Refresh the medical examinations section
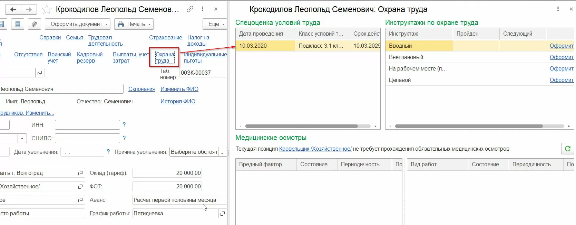Viewport: 576px width, 225px height. tap(567, 149)
